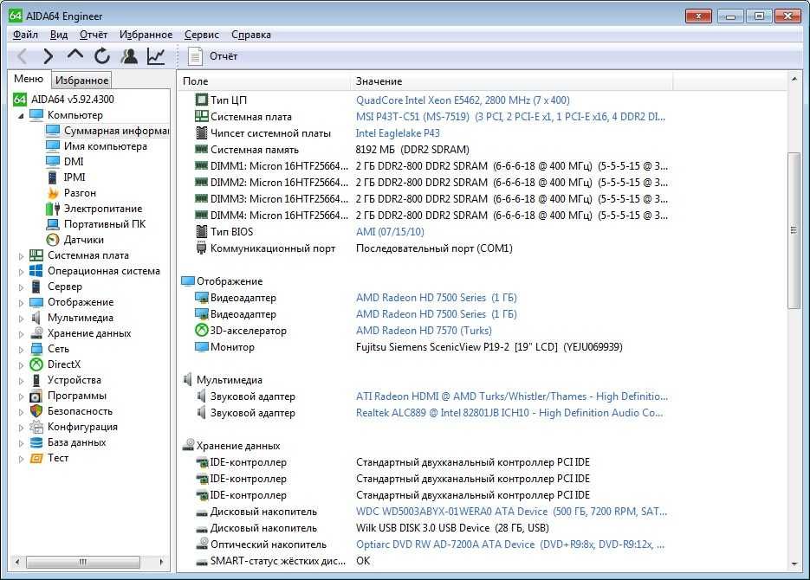Open the Отчёт menu
The height and width of the screenshot is (580, 810).
pyautogui.click(x=94, y=35)
